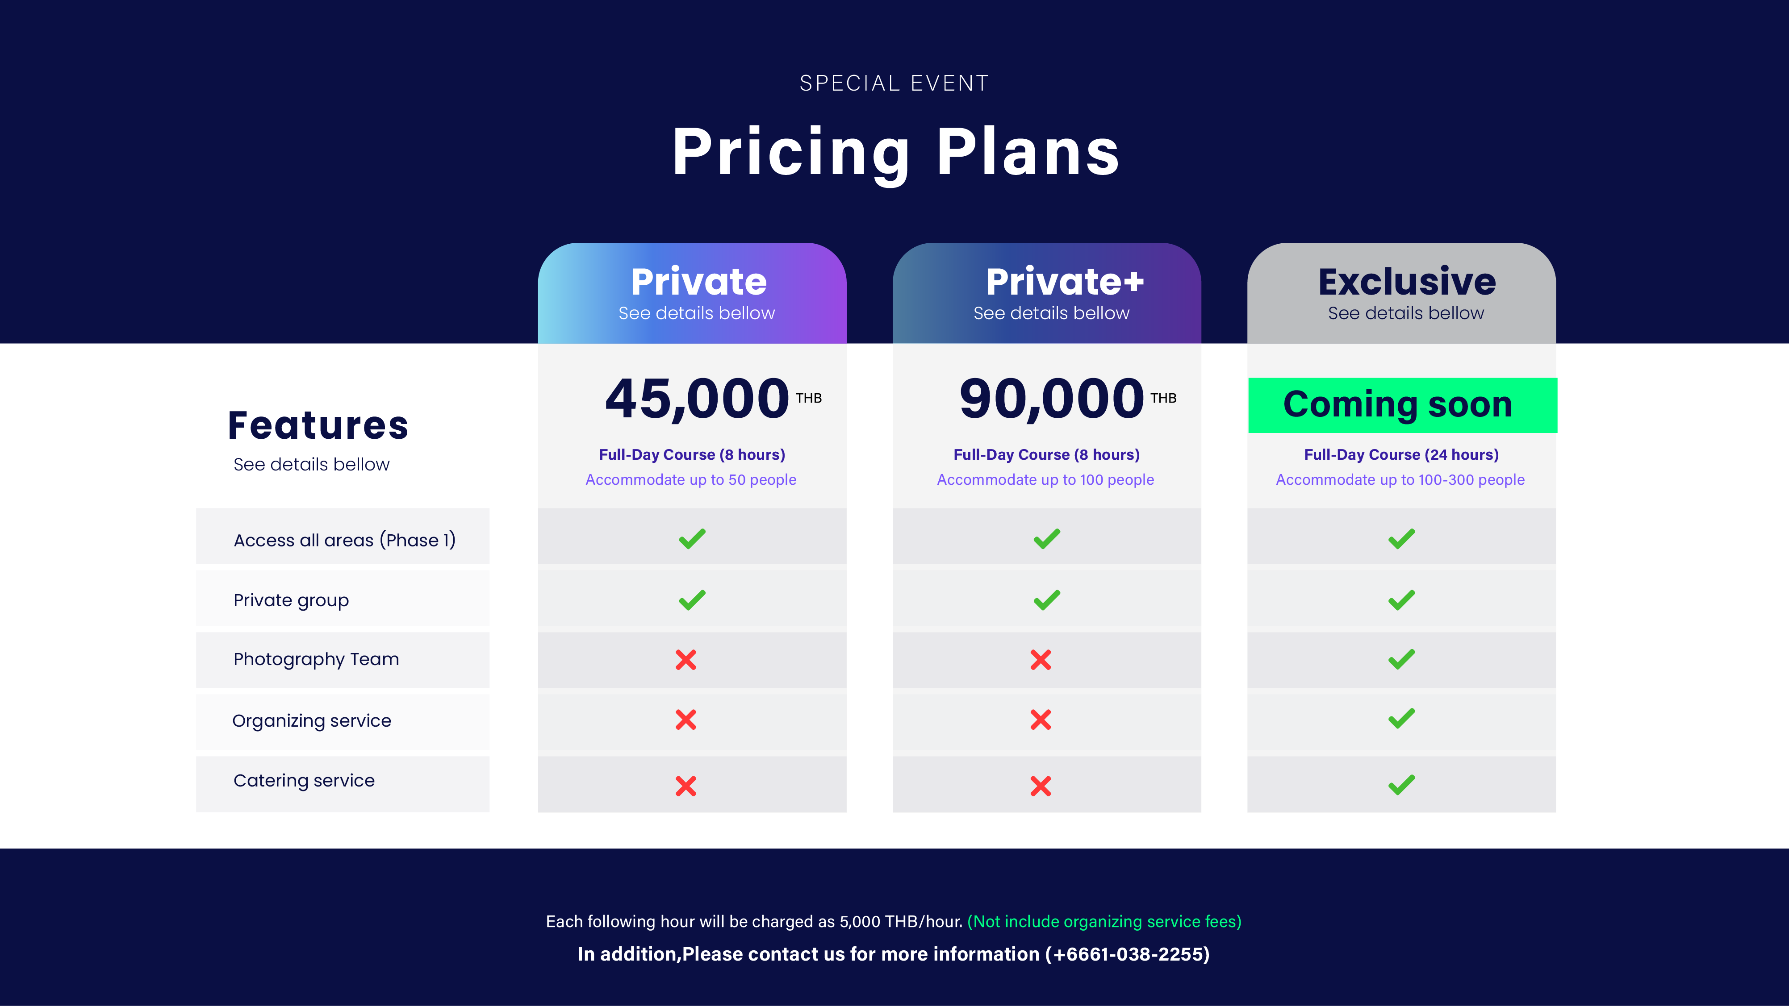The image size is (1789, 1007).
Task: Click the Exclusive plan Photography Team checkmark
Action: coord(1401,658)
